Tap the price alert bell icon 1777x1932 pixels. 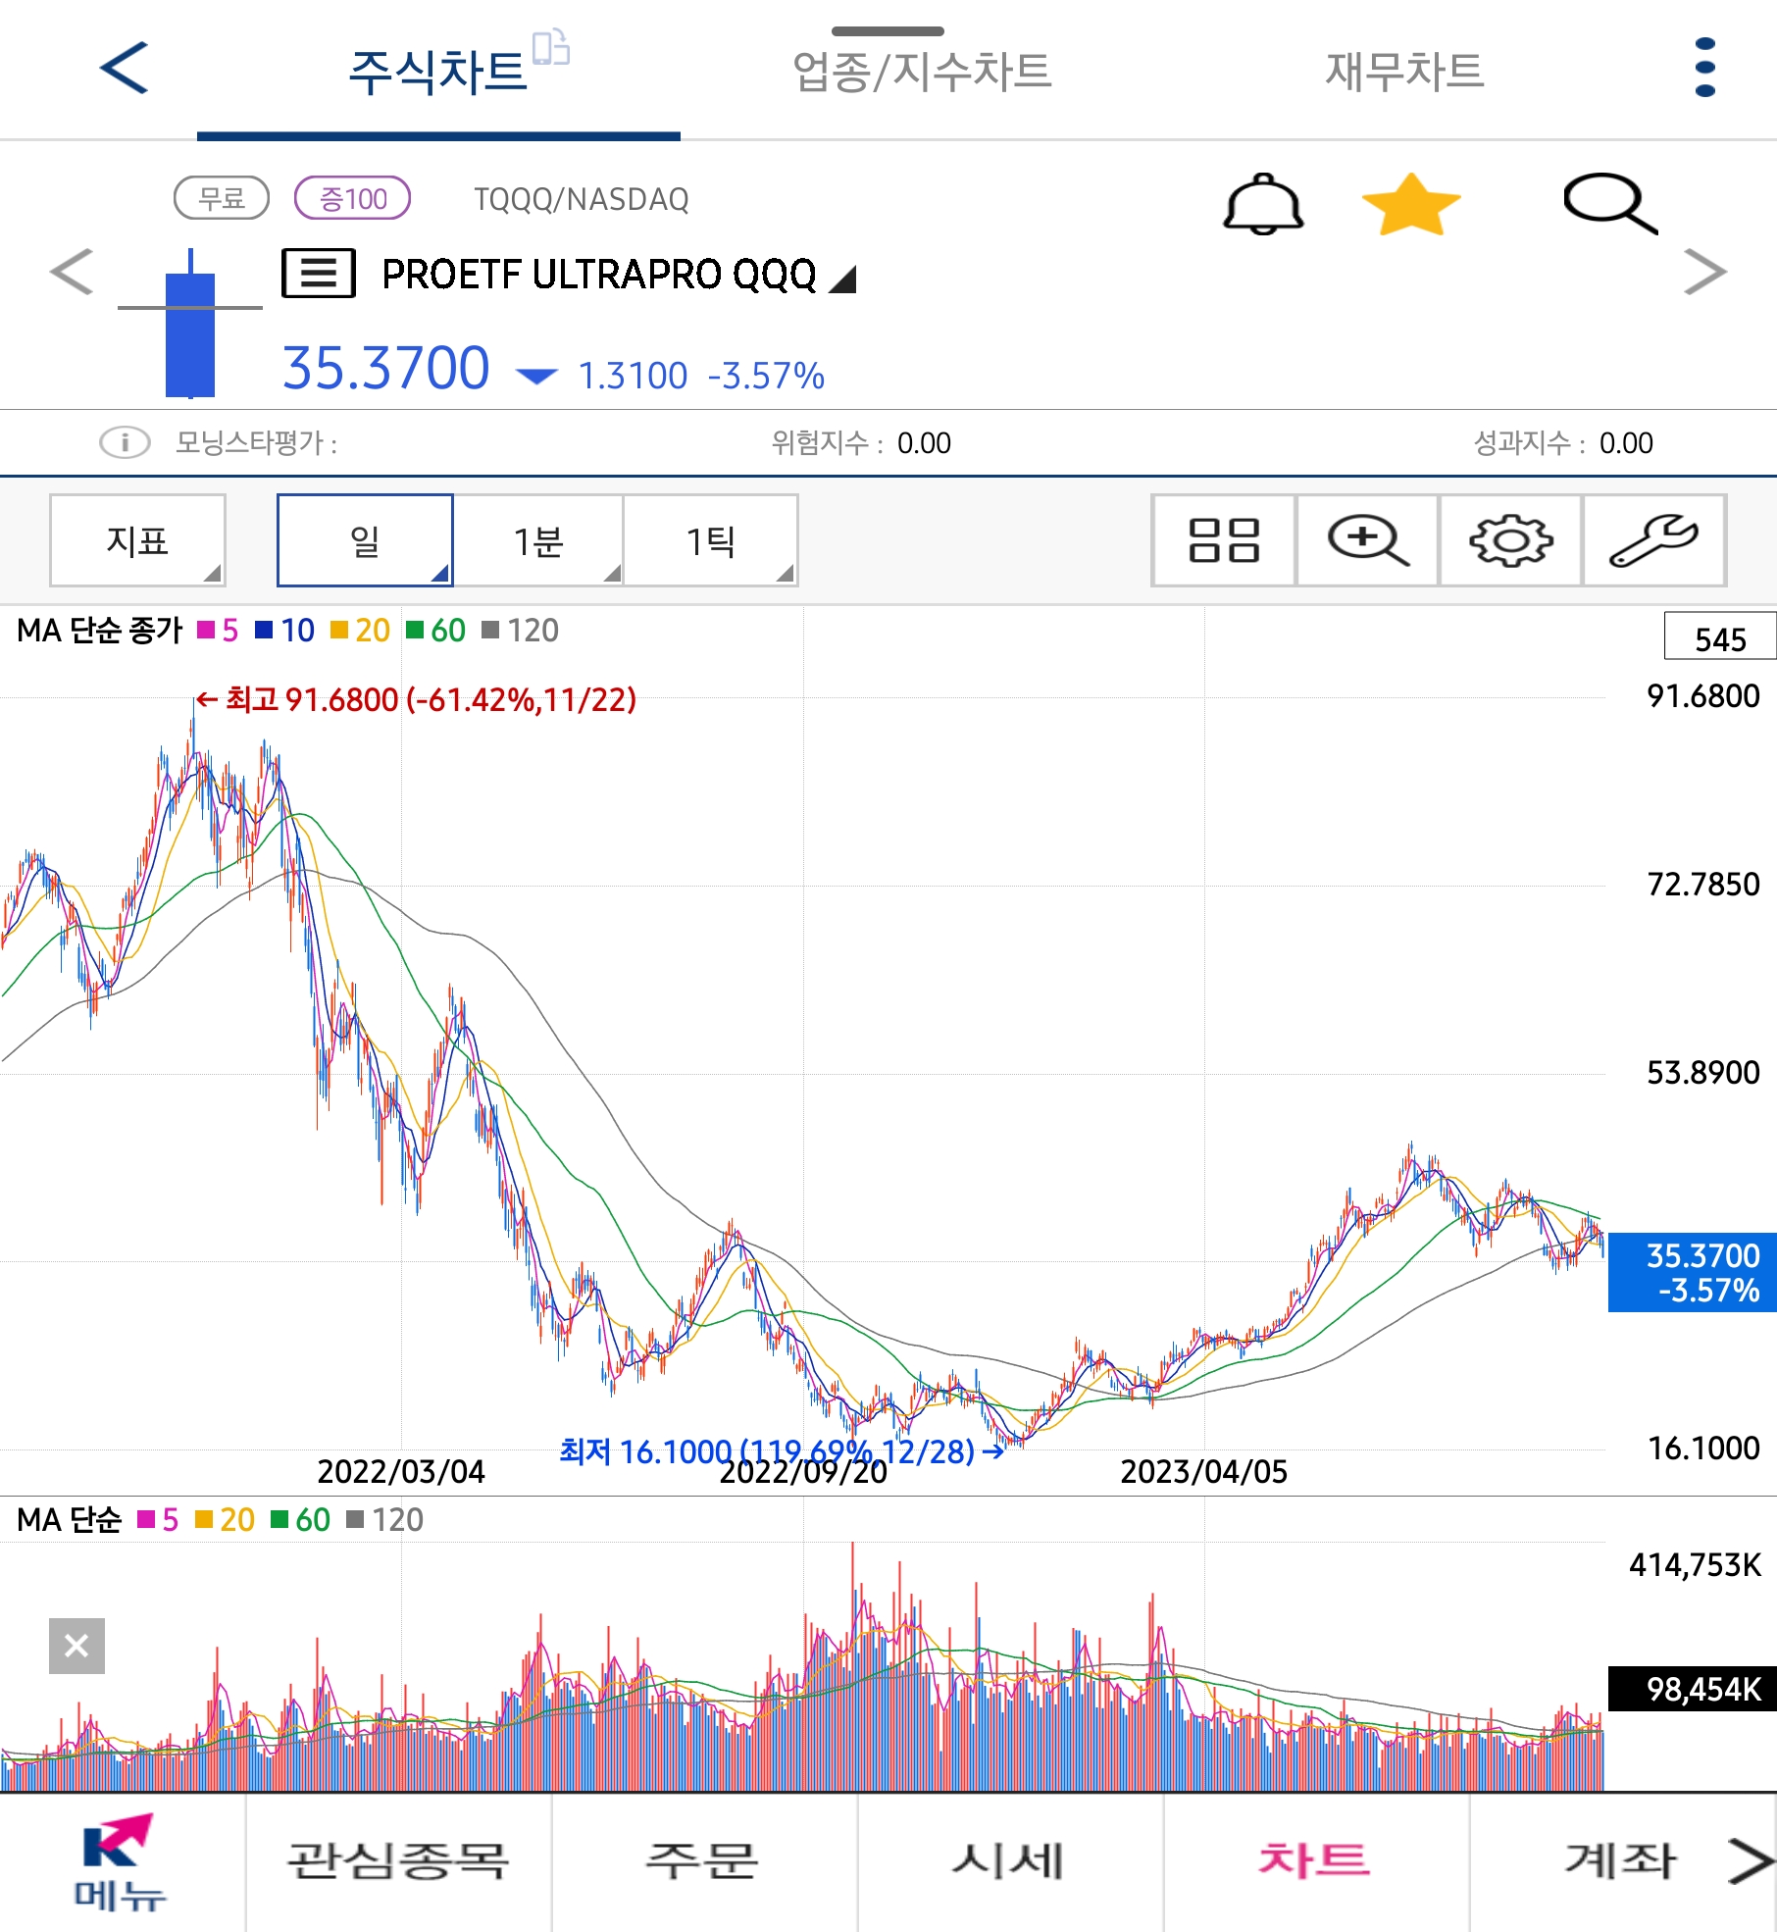coord(1263,204)
